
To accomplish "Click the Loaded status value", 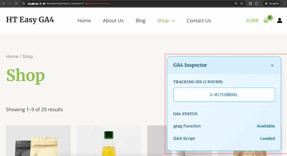I will [267, 138].
